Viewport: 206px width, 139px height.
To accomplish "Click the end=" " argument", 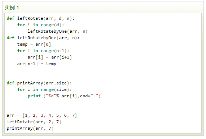I will (89, 96).
